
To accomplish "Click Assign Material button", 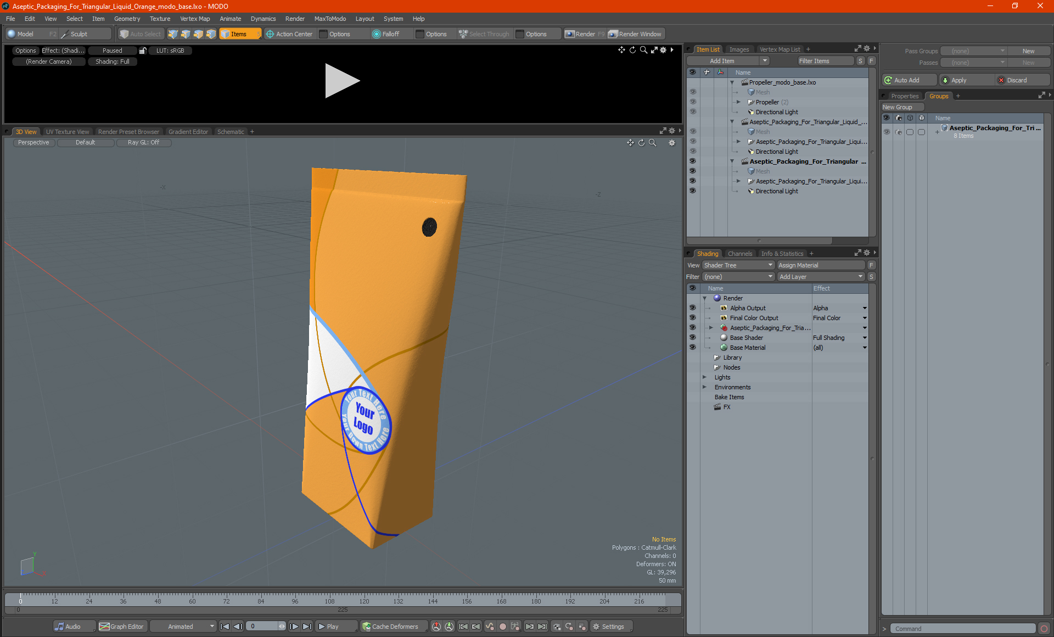I will (821, 265).
